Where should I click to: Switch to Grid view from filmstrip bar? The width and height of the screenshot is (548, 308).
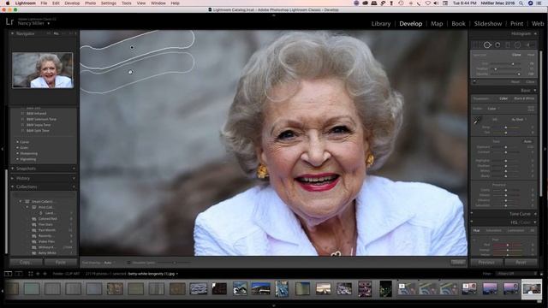point(31,274)
